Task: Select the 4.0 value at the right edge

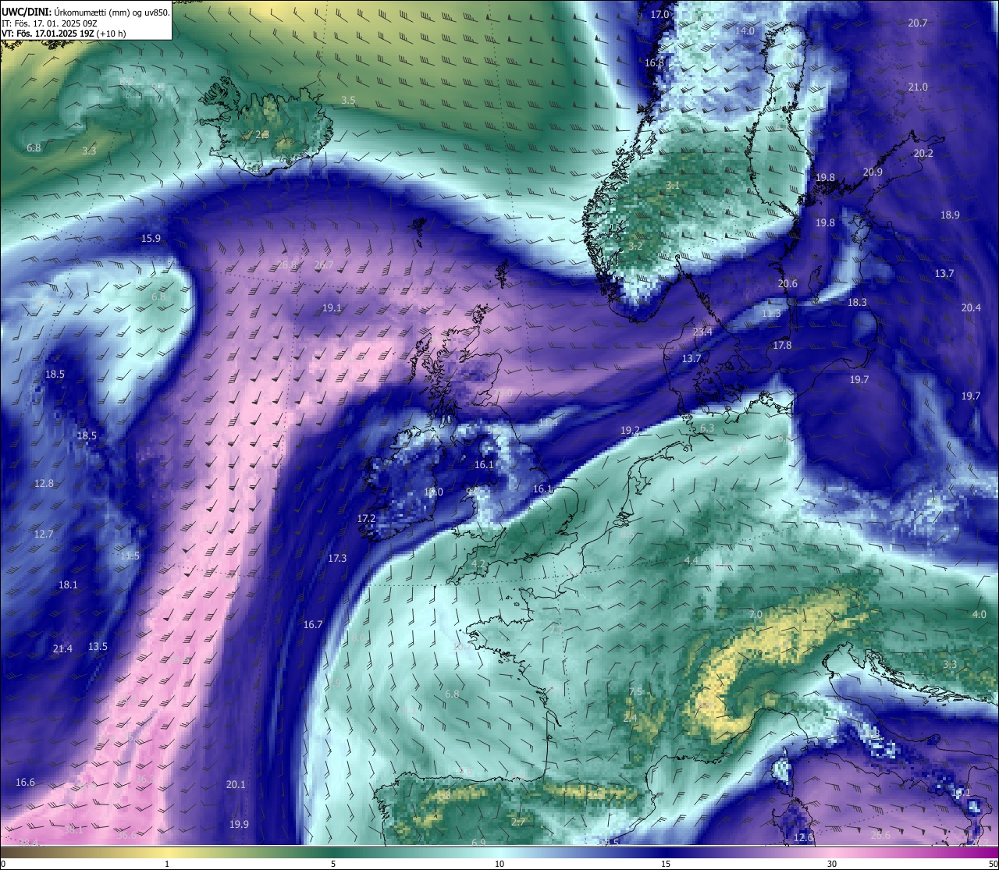Action: [x=979, y=614]
